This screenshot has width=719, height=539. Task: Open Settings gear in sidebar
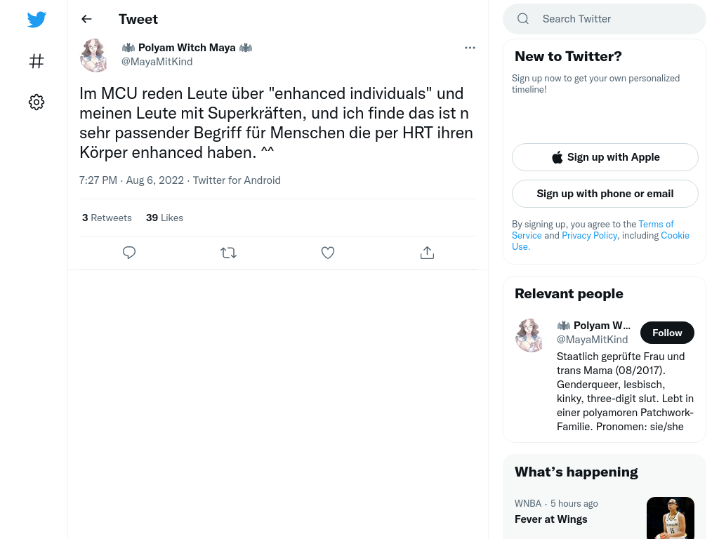pyautogui.click(x=37, y=102)
